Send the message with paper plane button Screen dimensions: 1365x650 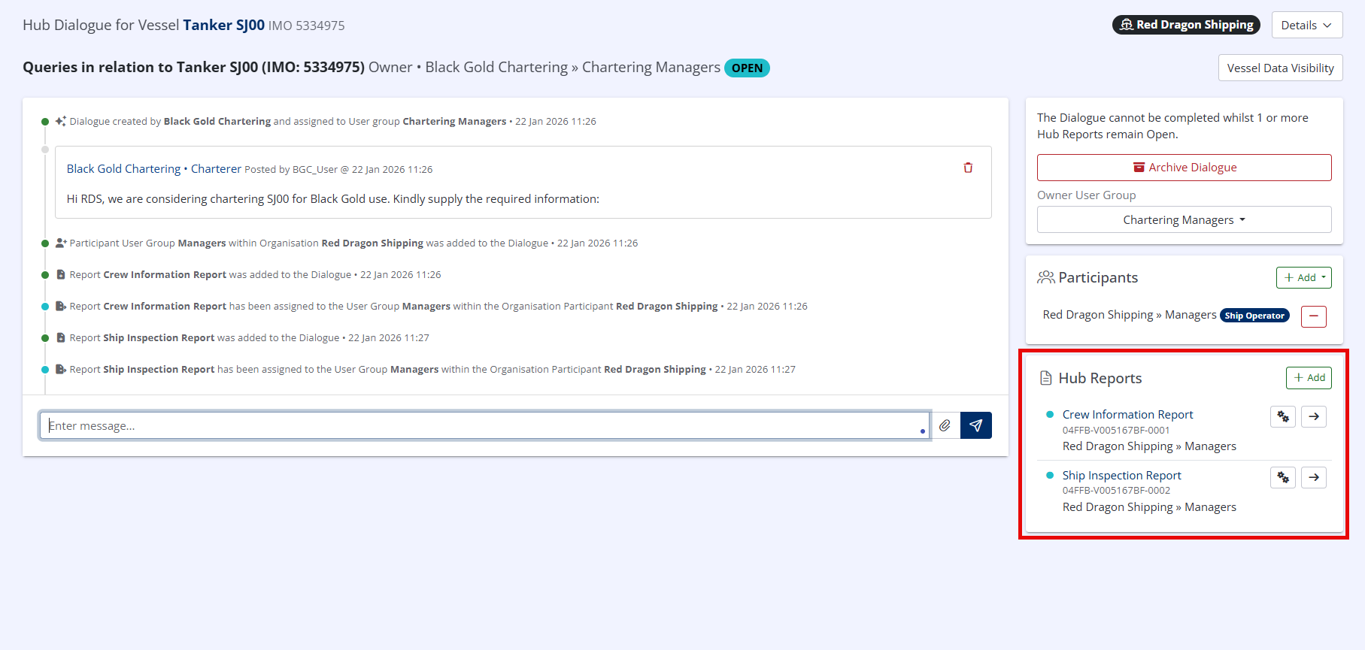[x=975, y=425]
